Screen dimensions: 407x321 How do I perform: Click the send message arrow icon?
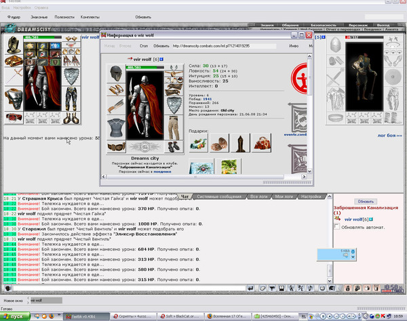pyautogui.click(x=250, y=288)
